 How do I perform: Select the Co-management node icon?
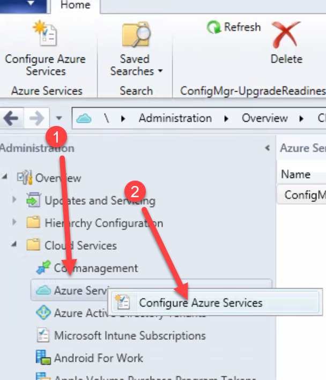click(x=43, y=268)
